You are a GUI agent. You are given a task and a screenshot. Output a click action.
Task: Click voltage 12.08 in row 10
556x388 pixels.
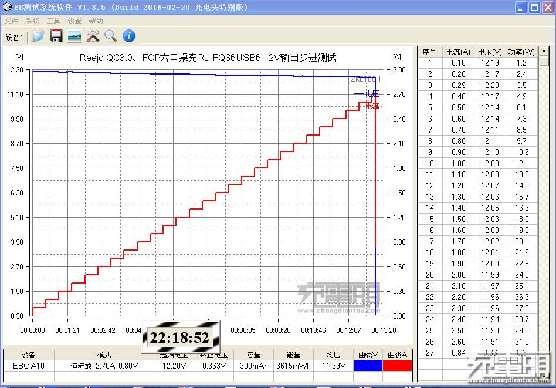coord(490,163)
